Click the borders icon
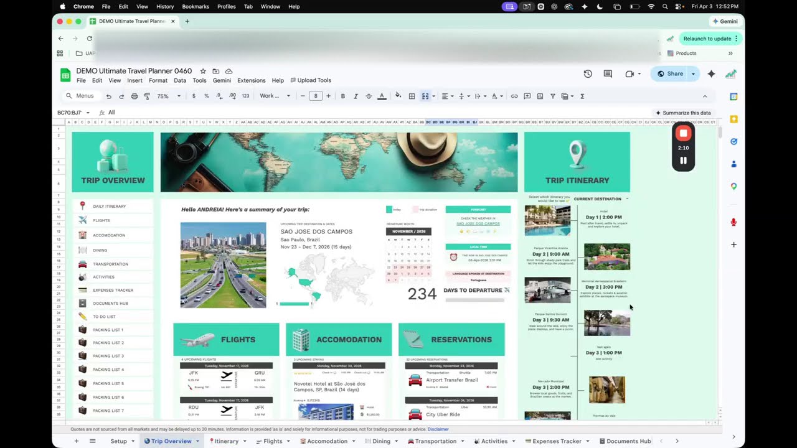Screen dimensions: 797x448 pos(412,96)
